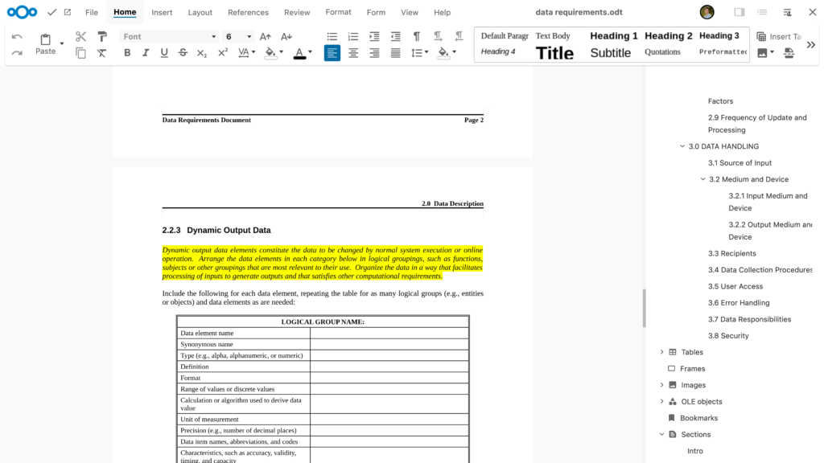This screenshot has height=463, width=824.
Task: Click the Data element name table cell
Action: [x=244, y=333]
